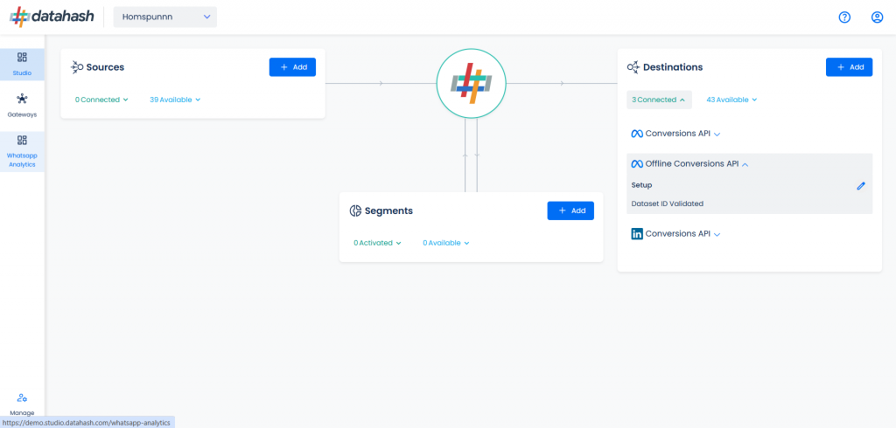Click the help question mark icon
The image size is (896, 428).
844,17
